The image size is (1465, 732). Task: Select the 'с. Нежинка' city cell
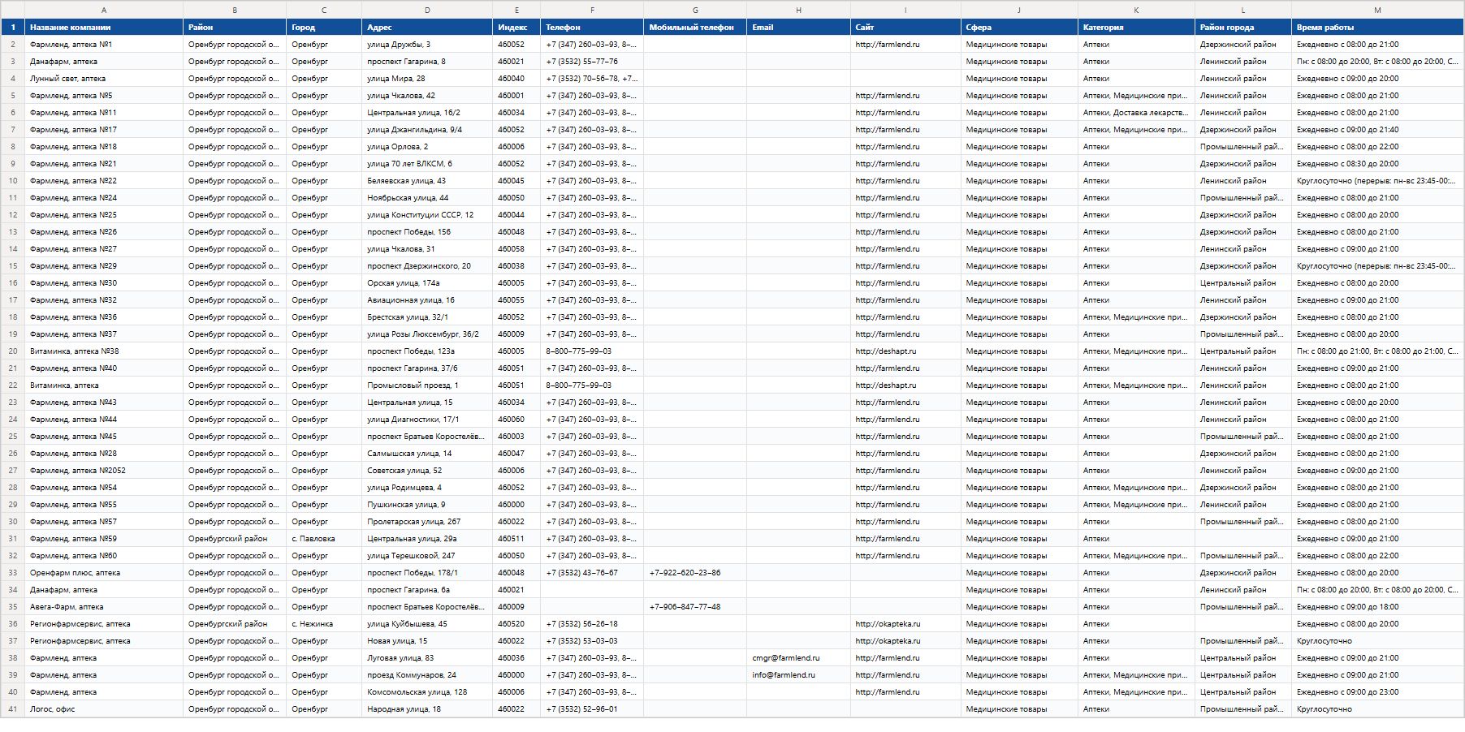324,624
